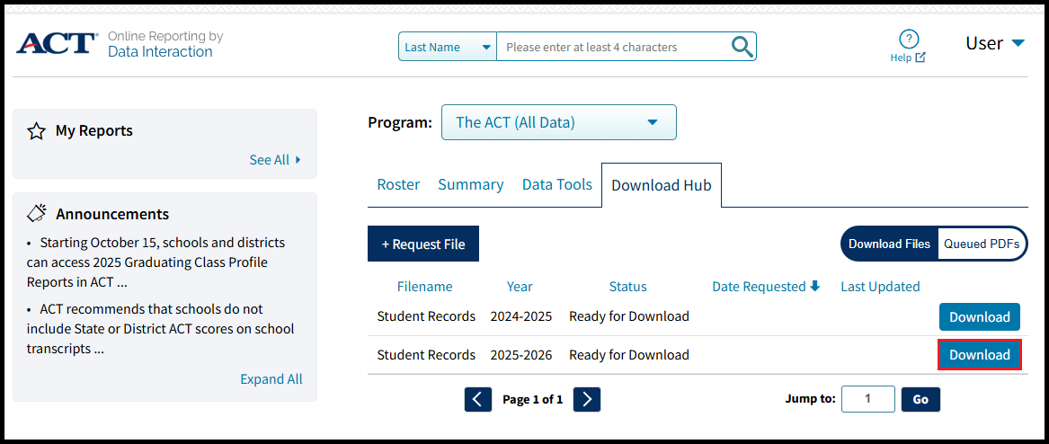Click See All under My Reports
Screen dimensions: 1049x444
[x=274, y=160]
